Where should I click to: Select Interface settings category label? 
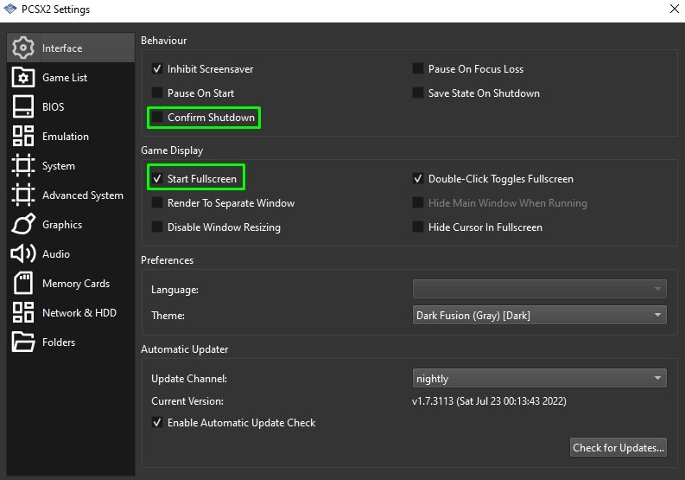tap(62, 48)
